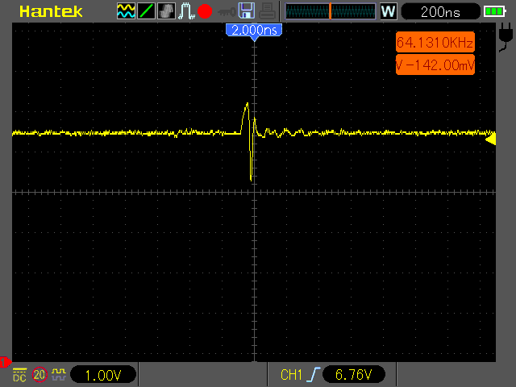
Task: Select the gray persistence waveform icon
Action: [166, 10]
